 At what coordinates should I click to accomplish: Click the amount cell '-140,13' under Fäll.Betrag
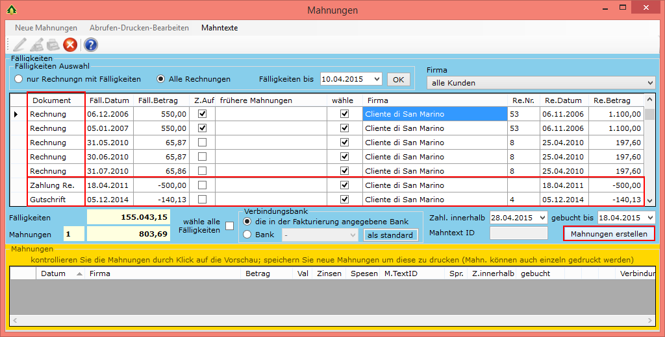coord(161,200)
